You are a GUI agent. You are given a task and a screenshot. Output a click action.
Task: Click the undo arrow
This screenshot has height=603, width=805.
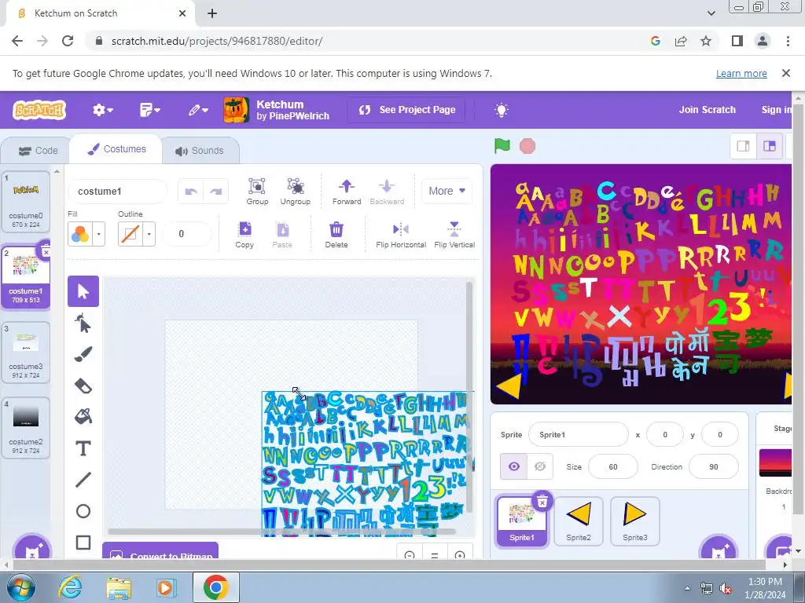(191, 192)
